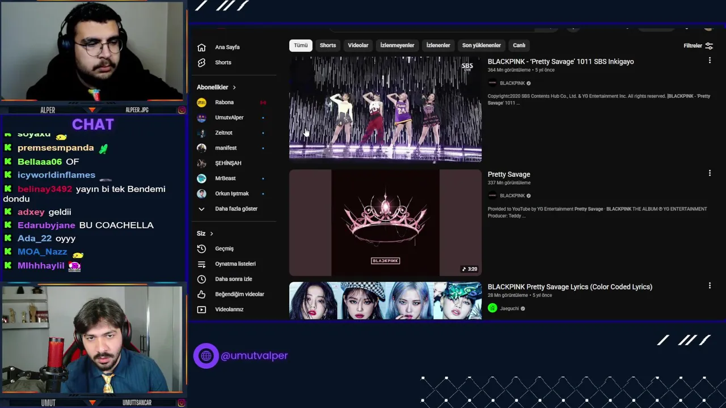The width and height of the screenshot is (726, 408).
Task: Click chat user Bellaaa06
Action: pos(40,161)
